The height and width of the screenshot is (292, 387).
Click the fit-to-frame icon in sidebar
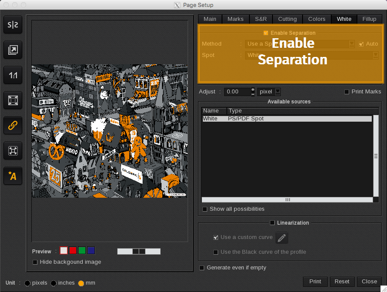tap(13, 100)
